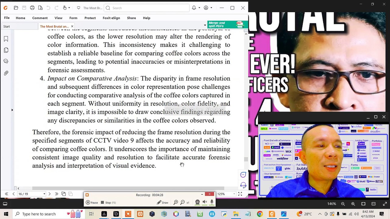Click the Draw pencil in the recorder bar
Screen dimensions: 390x219
click(x=162, y=203)
